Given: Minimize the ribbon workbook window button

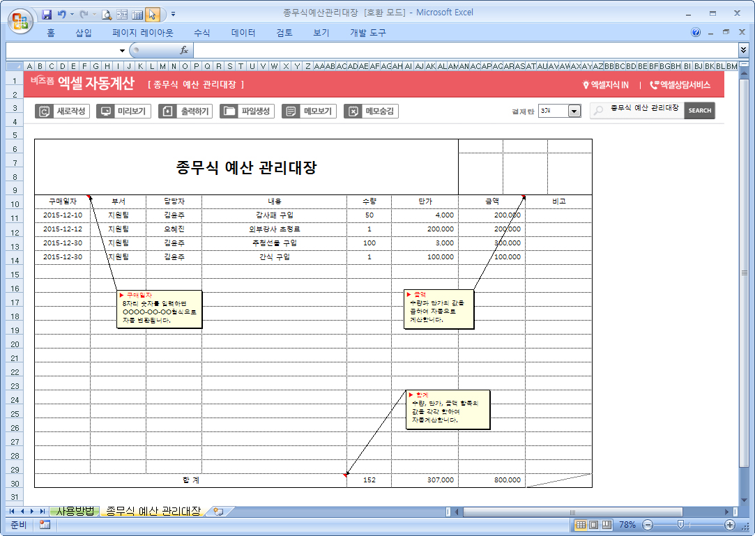Looking at the screenshot, I should tap(710, 33).
